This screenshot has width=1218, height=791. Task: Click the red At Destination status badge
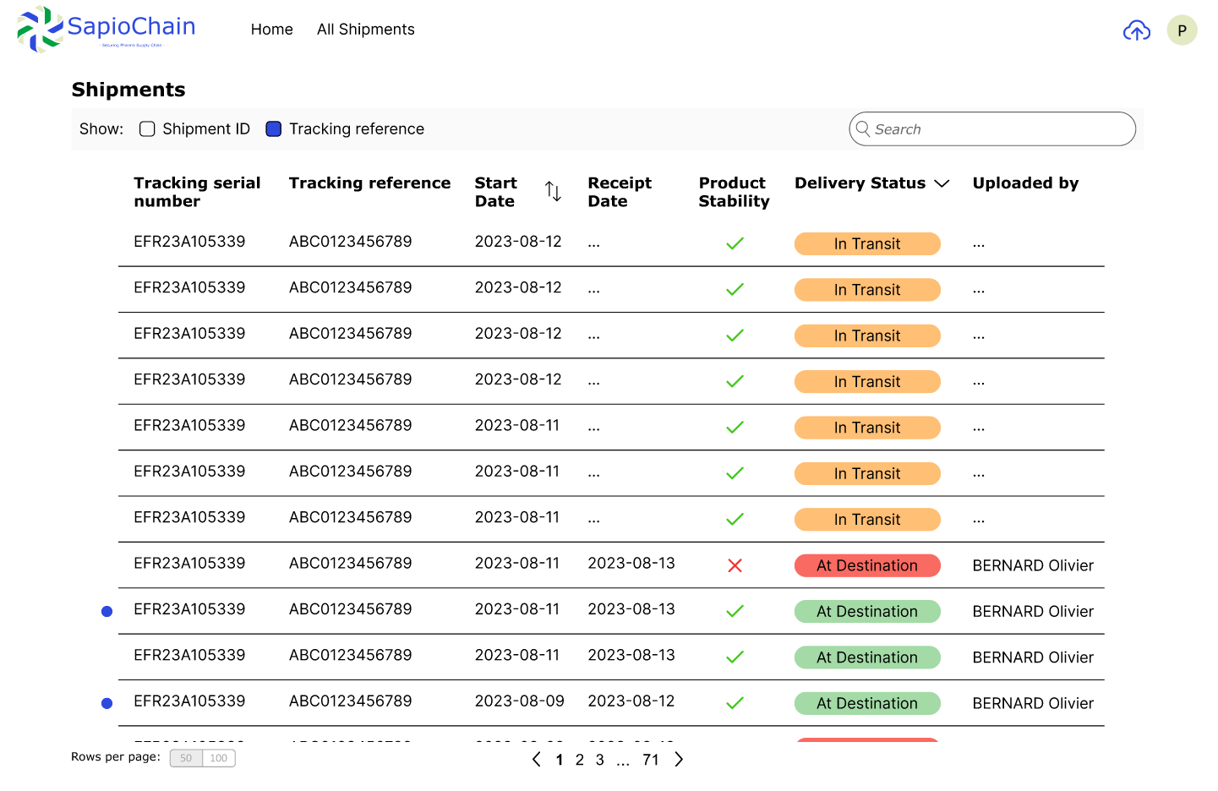pos(866,565)
